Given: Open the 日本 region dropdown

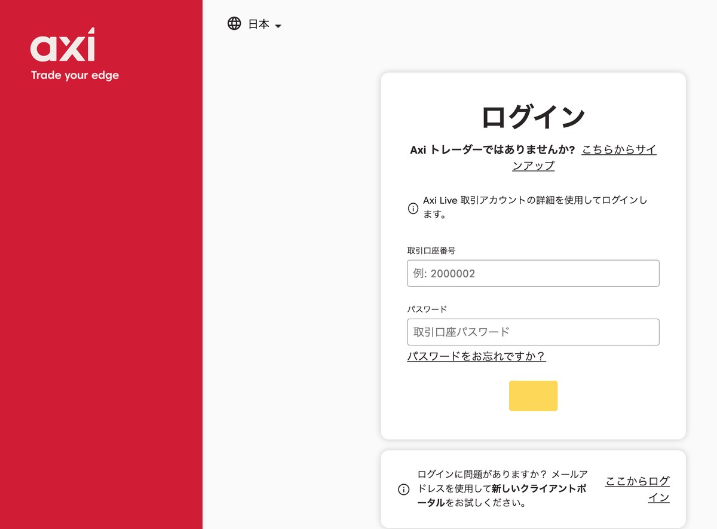Looking at the screenshot, I should (255, 25).
